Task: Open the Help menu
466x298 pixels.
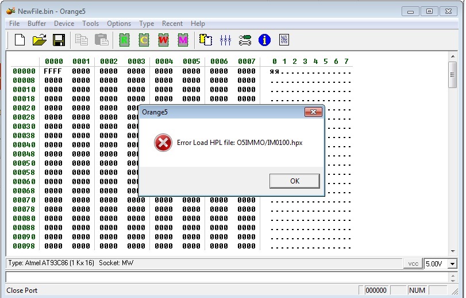Action: 198,24
